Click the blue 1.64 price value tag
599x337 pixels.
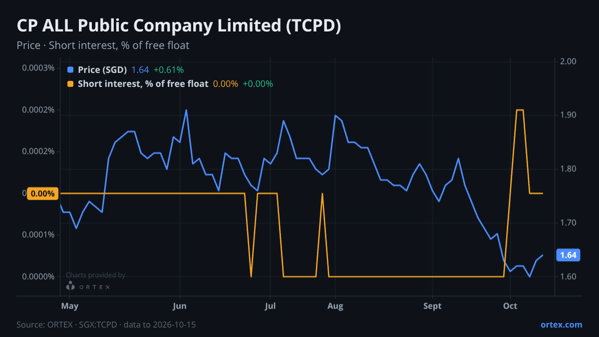568,255
